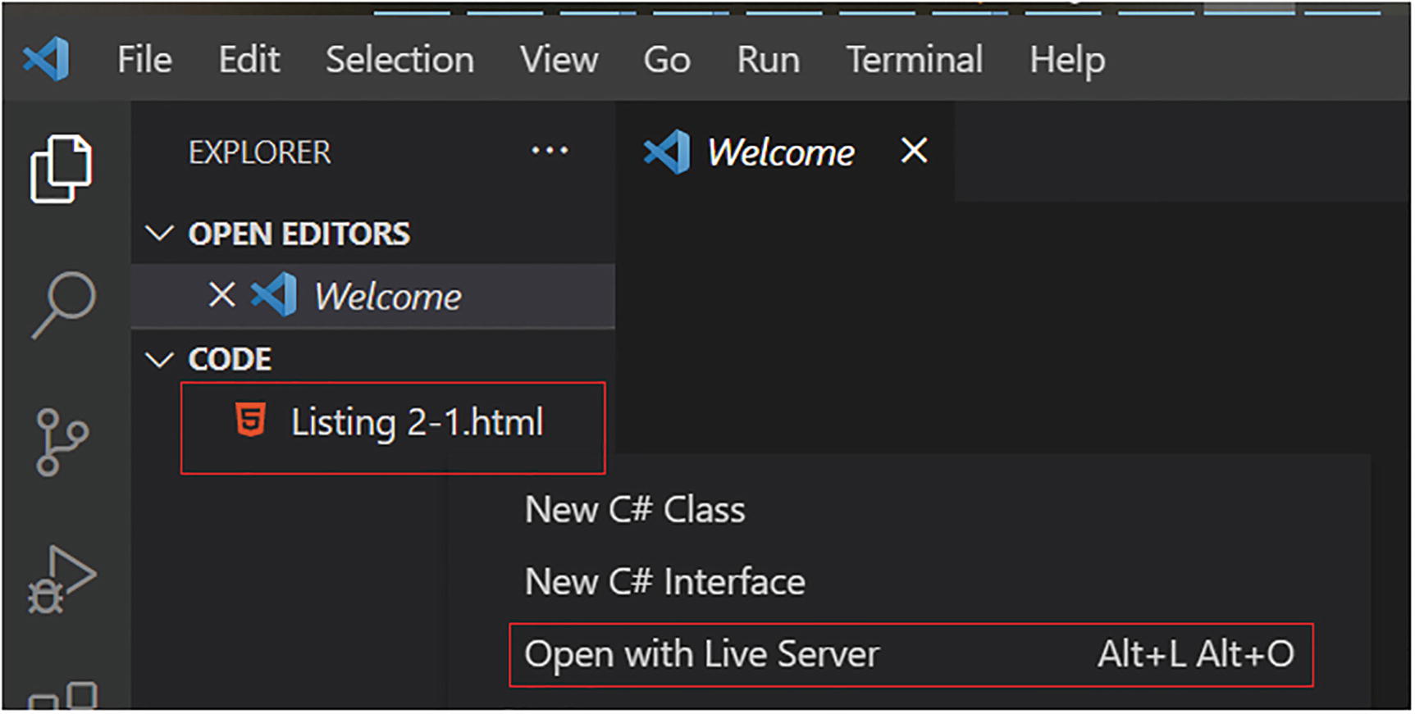Collapse the CODE folder section
The height and width of the screenshot is (714, 1415).
click(159, 359)
